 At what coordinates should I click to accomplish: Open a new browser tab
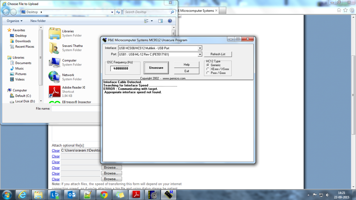[x=222, y=11]
